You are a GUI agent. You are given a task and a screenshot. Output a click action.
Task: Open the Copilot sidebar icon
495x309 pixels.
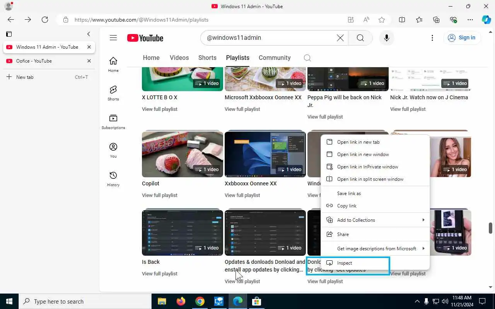click(486, 20)
